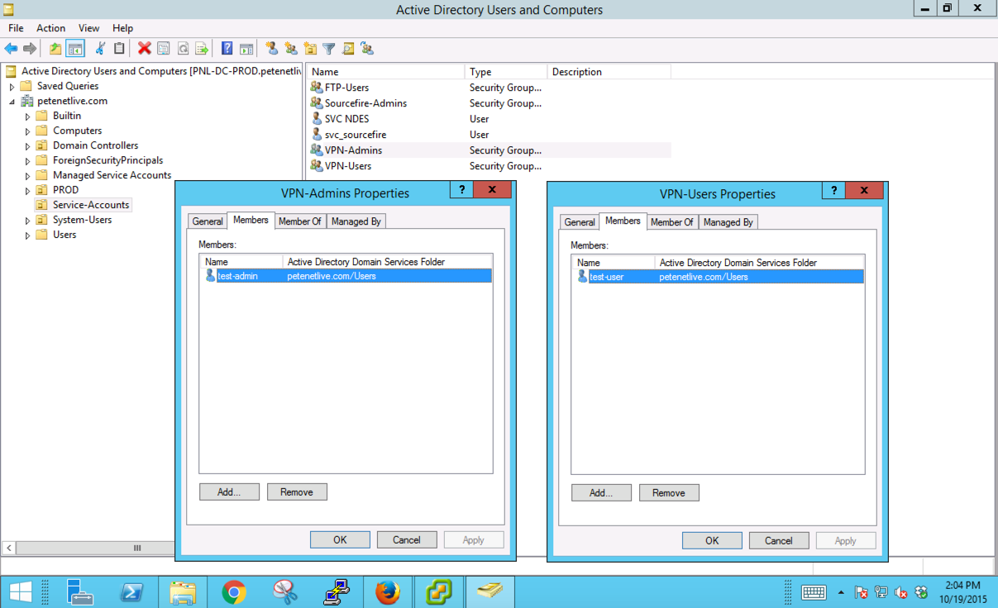
Task: Expand the ForeignSecurityPrincipals container
Action: coord(27,161)
